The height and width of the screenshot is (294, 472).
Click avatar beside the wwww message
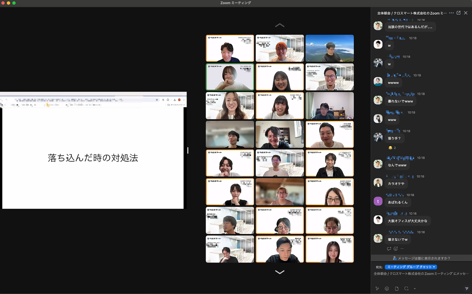378,81
